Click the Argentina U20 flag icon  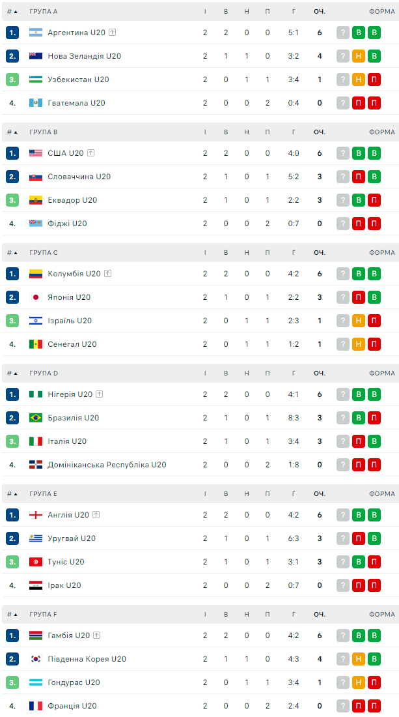(x=36, y=33)
